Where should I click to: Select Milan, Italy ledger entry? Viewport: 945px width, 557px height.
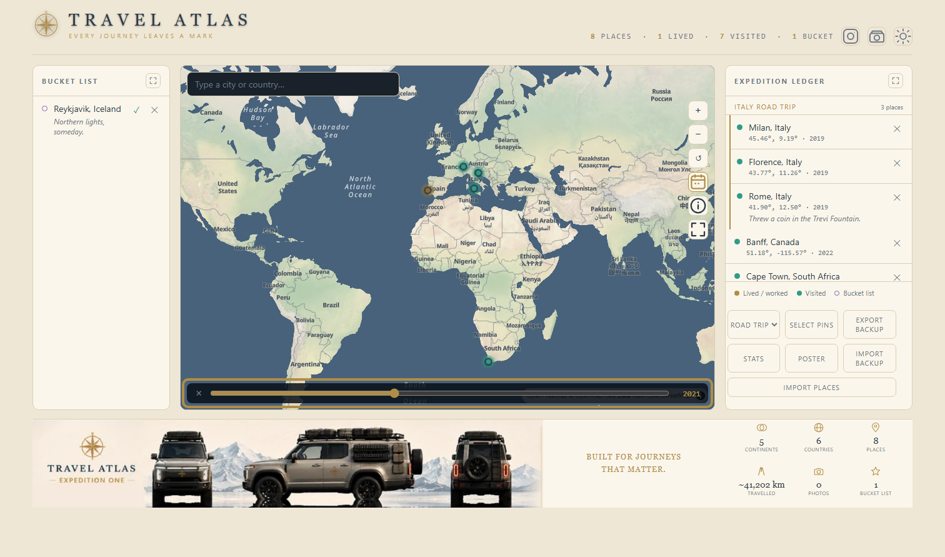click(x=821, y=132)
